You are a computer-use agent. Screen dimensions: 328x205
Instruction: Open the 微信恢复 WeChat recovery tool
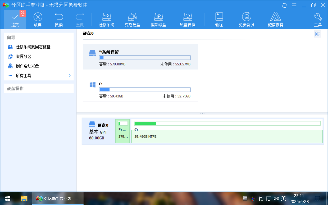(x=276, y=20)
